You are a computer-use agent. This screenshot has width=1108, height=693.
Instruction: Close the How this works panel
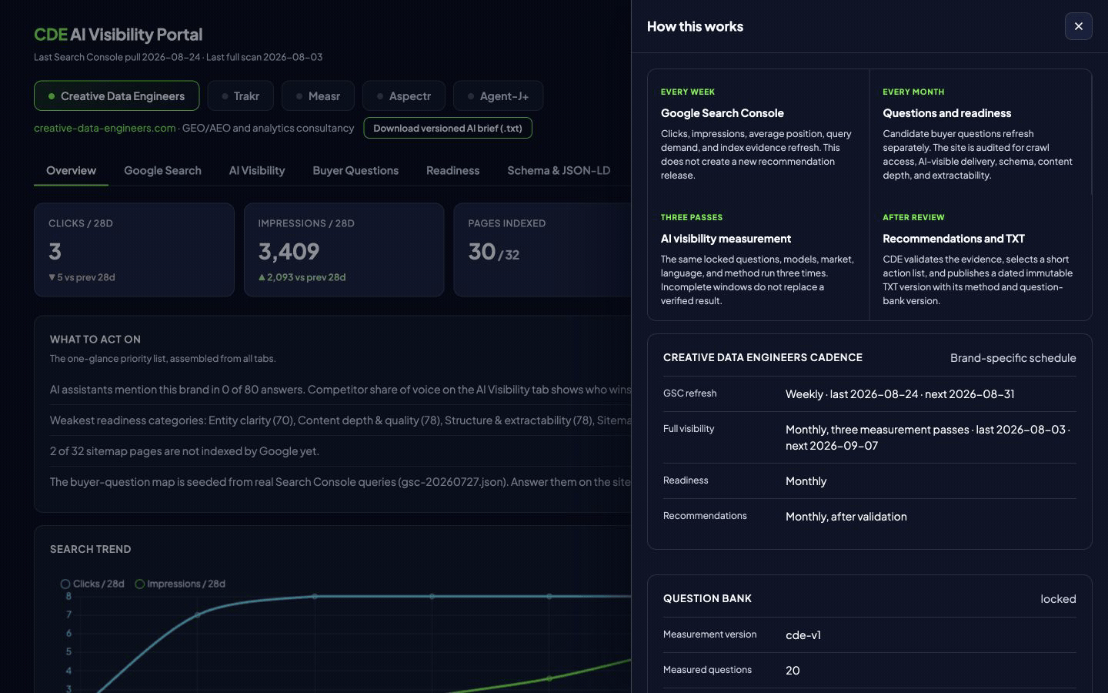(1078, 26)
